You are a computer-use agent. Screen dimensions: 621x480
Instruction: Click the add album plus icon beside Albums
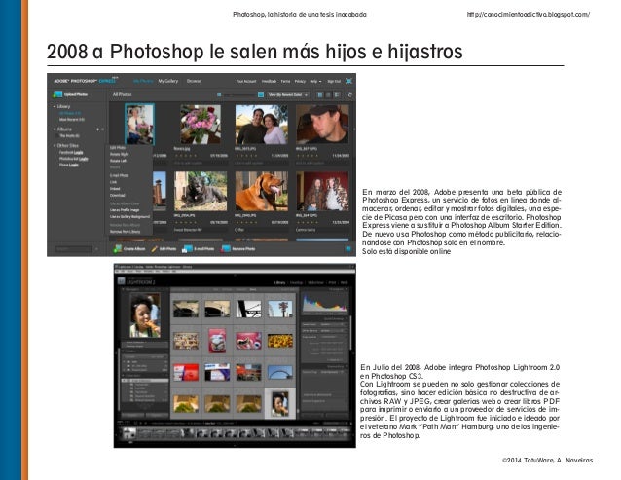tap(98, 129)
